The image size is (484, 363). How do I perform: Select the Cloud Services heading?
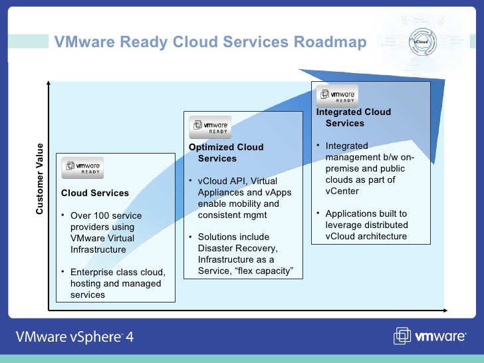pos(95,193)
